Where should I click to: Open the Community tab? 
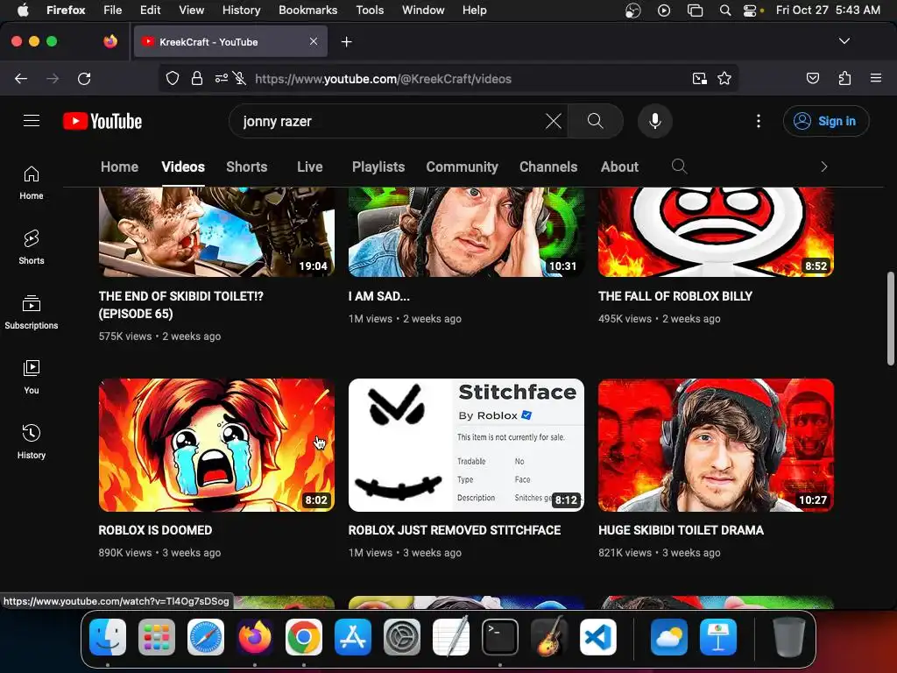(462, 166)
